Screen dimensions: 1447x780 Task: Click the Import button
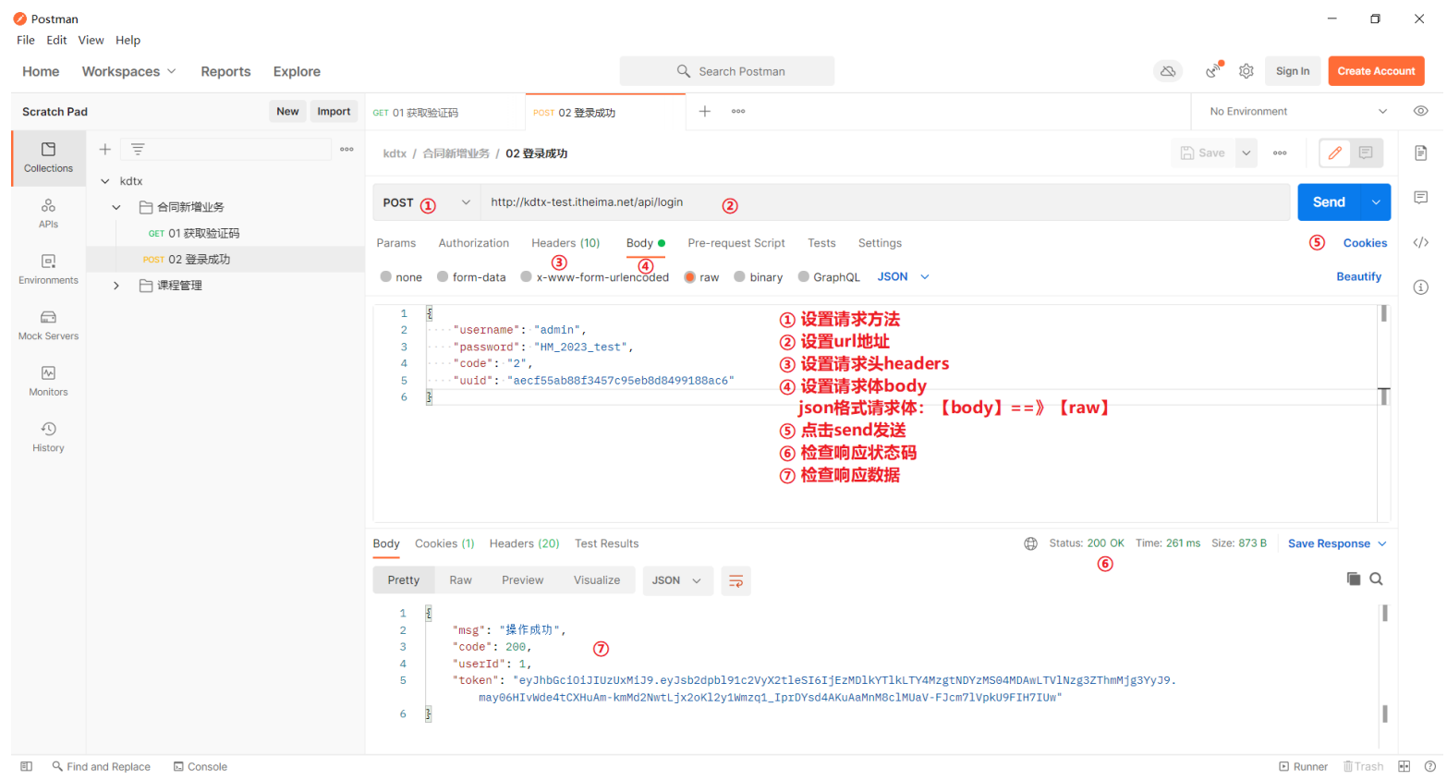(334, 111)
